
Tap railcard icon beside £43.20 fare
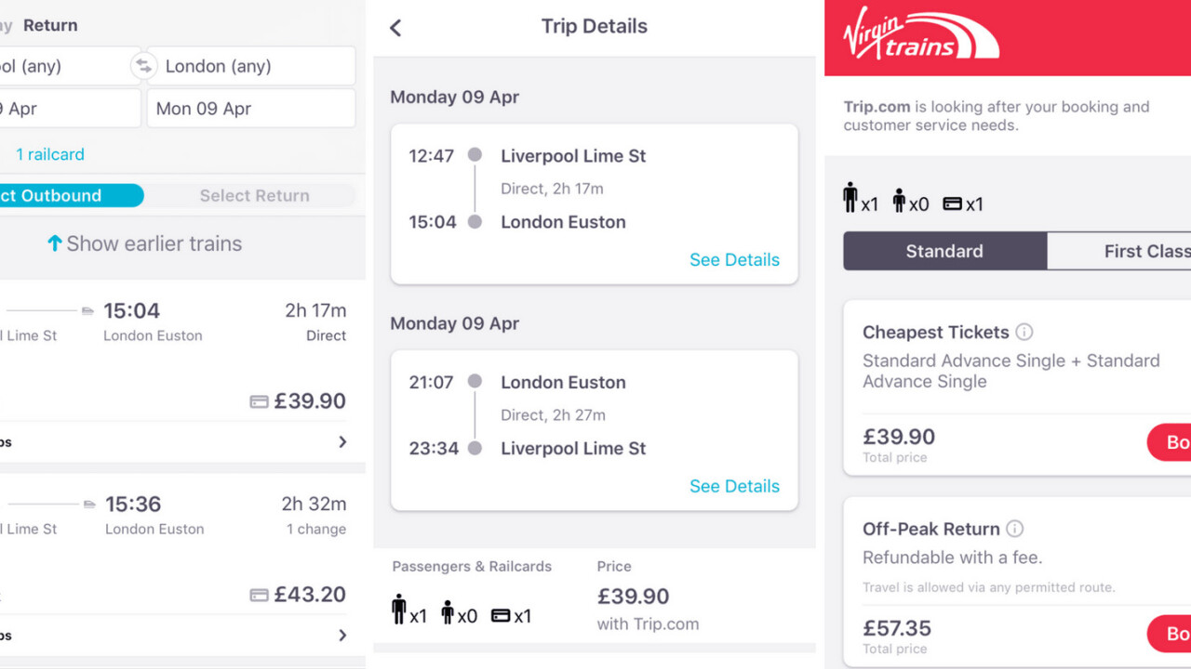[259, 595]
